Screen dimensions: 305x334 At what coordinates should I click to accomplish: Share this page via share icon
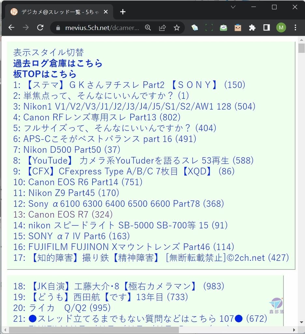(162, 27)
